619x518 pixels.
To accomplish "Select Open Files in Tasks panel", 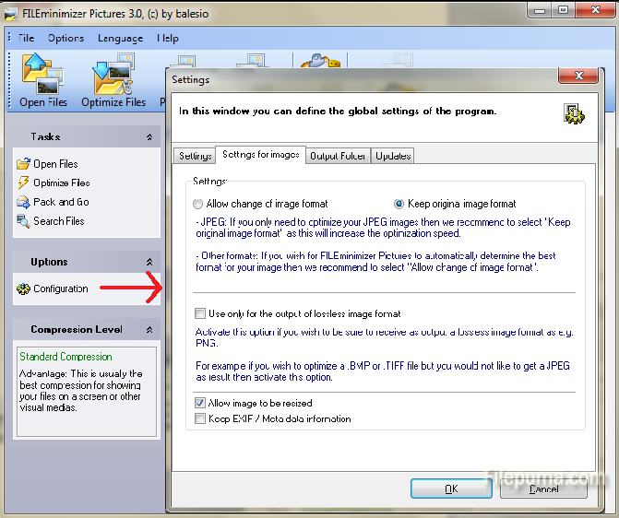I will tap(54, 164).
